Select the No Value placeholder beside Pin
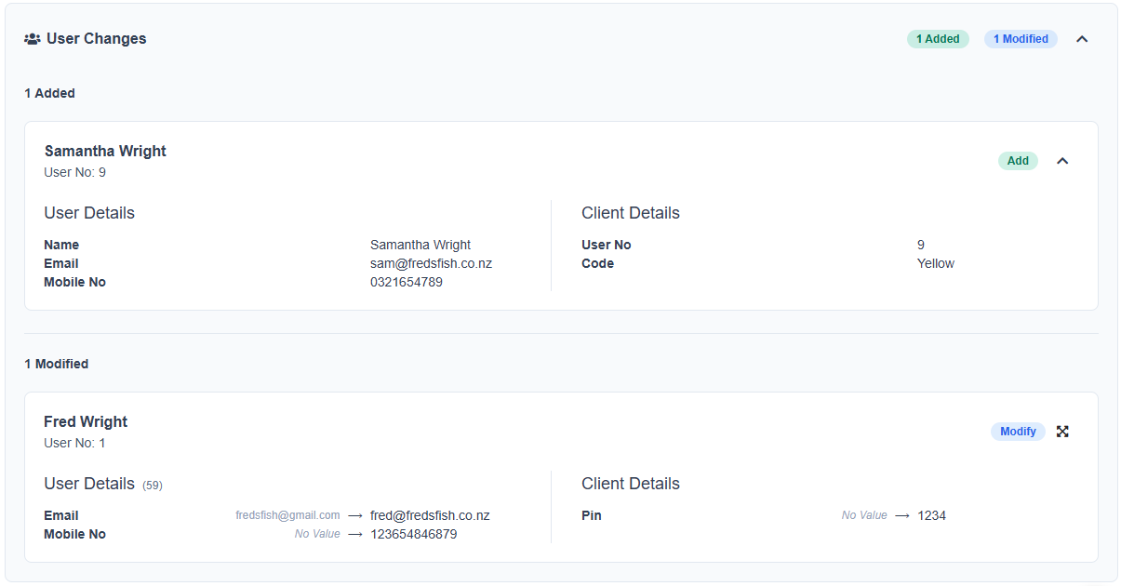The width and height of the screenshot is (1121, 586). [x=864, y=514]
